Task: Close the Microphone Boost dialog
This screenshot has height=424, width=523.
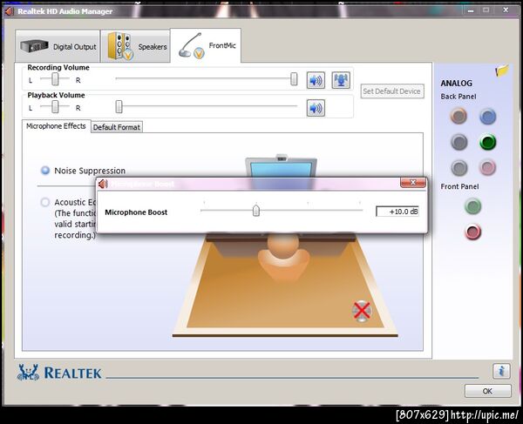Action: tap(413, 183)
